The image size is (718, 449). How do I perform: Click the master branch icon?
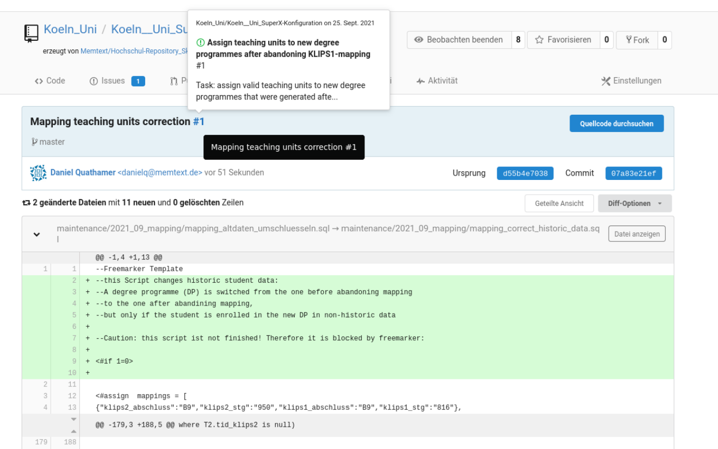click(34, 142)
